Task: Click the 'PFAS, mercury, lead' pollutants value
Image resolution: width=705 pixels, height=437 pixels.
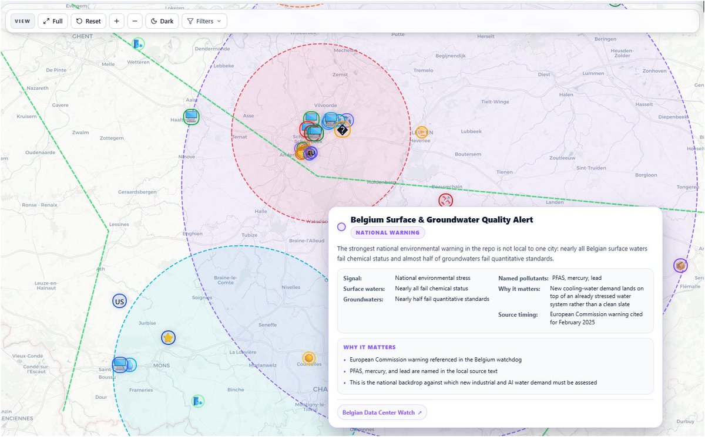Action: coord(577,278)
